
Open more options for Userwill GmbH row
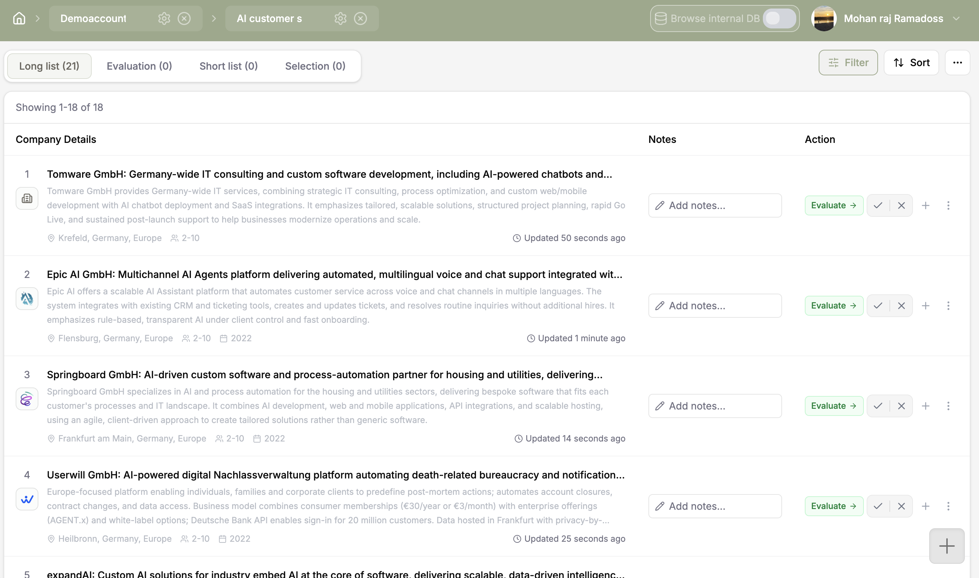click(948, 506)
